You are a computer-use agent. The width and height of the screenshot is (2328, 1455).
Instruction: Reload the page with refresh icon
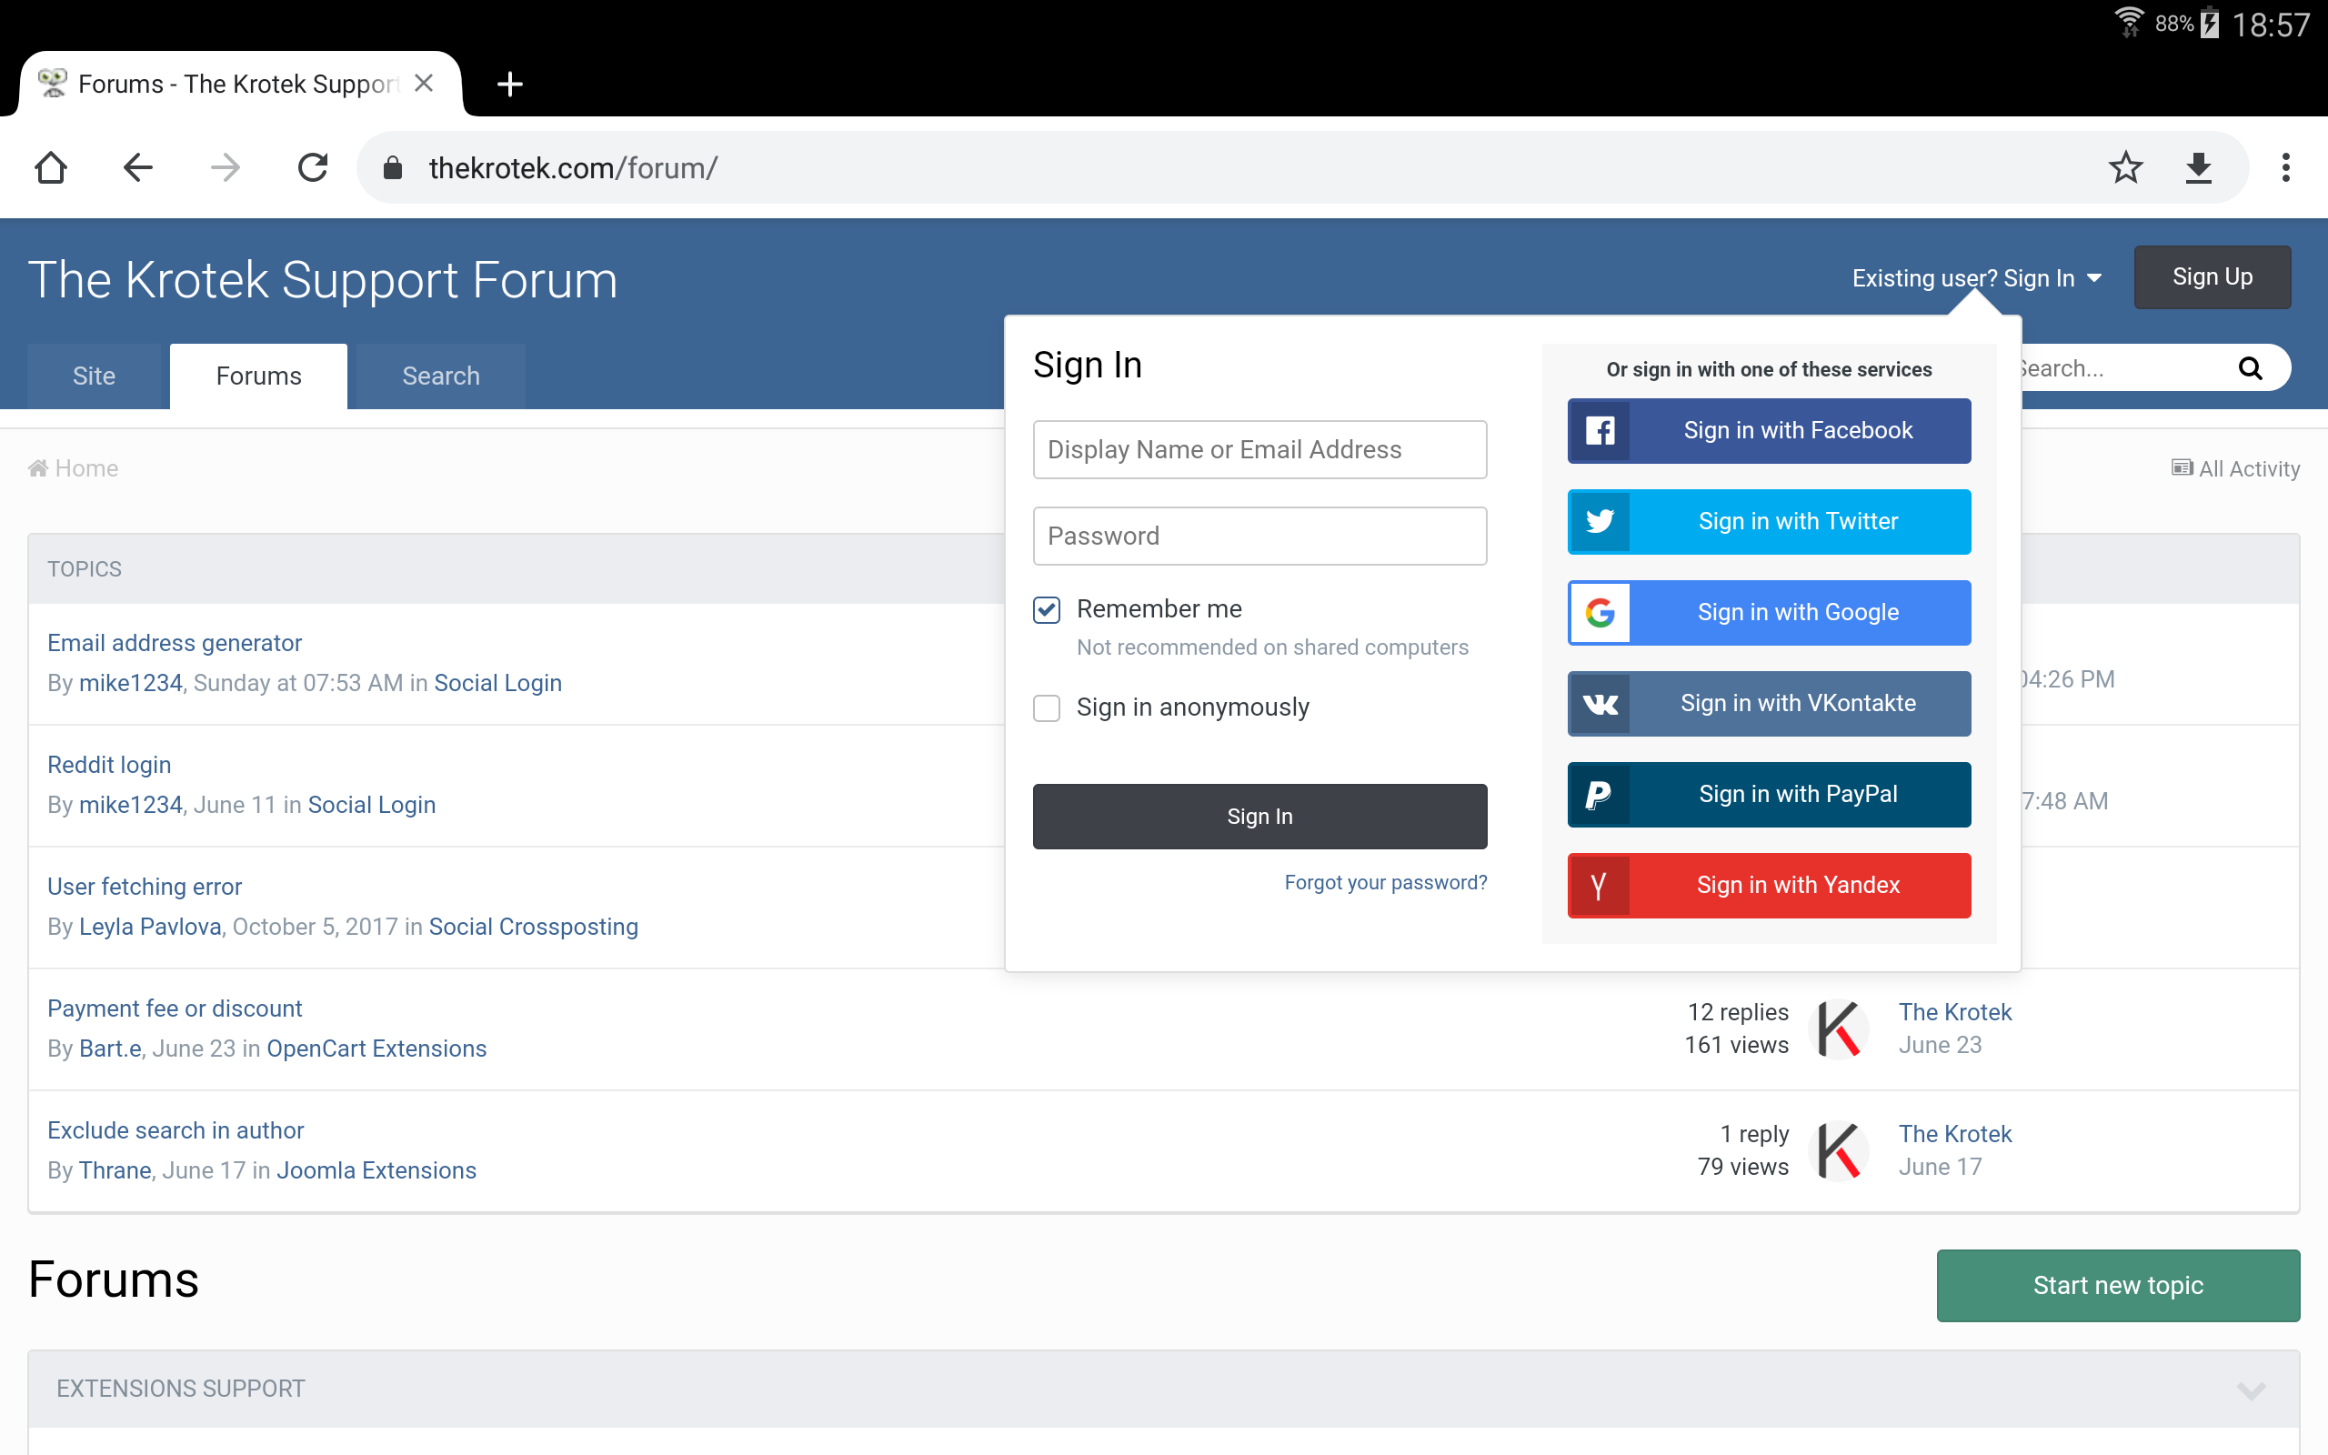coord(313,167)
